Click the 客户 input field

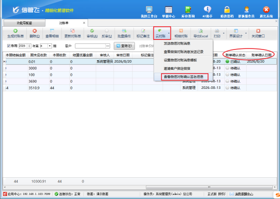90,46
